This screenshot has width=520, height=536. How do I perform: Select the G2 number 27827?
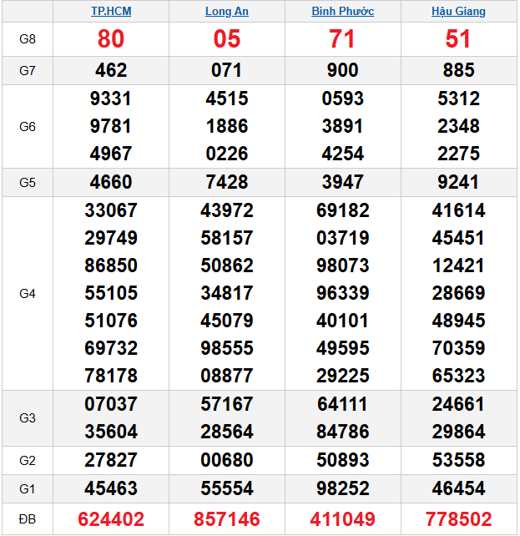click(x=111, y=461)
